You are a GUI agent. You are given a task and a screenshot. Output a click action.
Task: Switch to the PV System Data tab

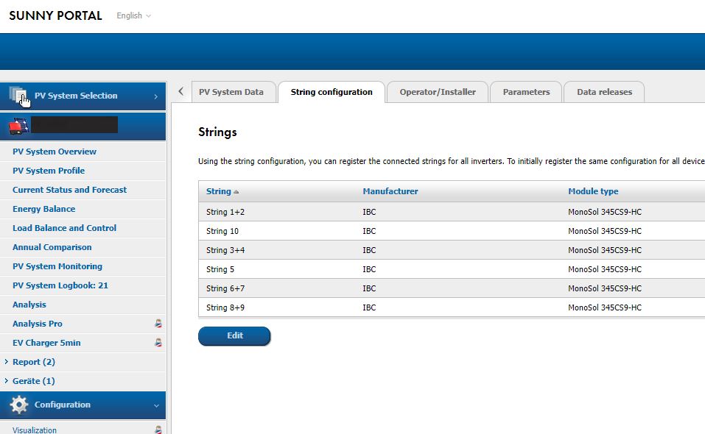tap(231, 92)
